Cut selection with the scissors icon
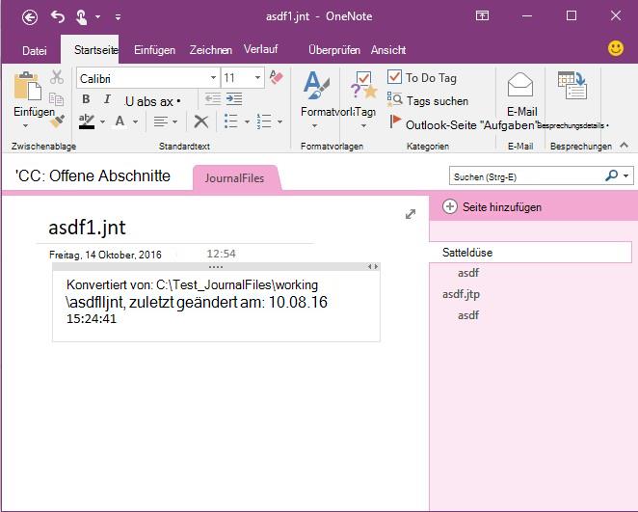The width and height of the screenshot is (638, 512). pyautogui.click(x=57, y=77)
